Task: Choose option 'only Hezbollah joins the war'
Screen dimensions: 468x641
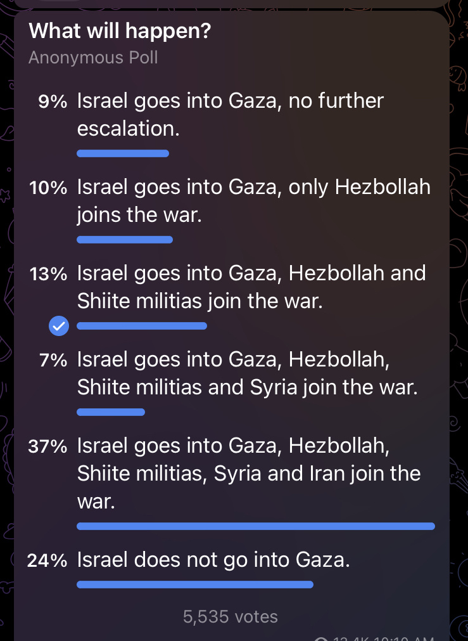Action: tap(253, 201)
